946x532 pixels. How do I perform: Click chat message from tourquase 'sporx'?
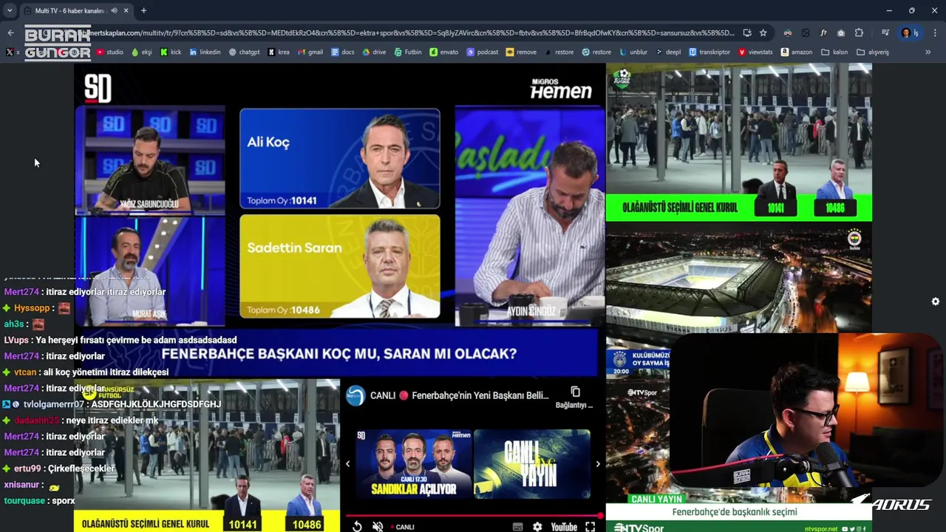[63, 501]
